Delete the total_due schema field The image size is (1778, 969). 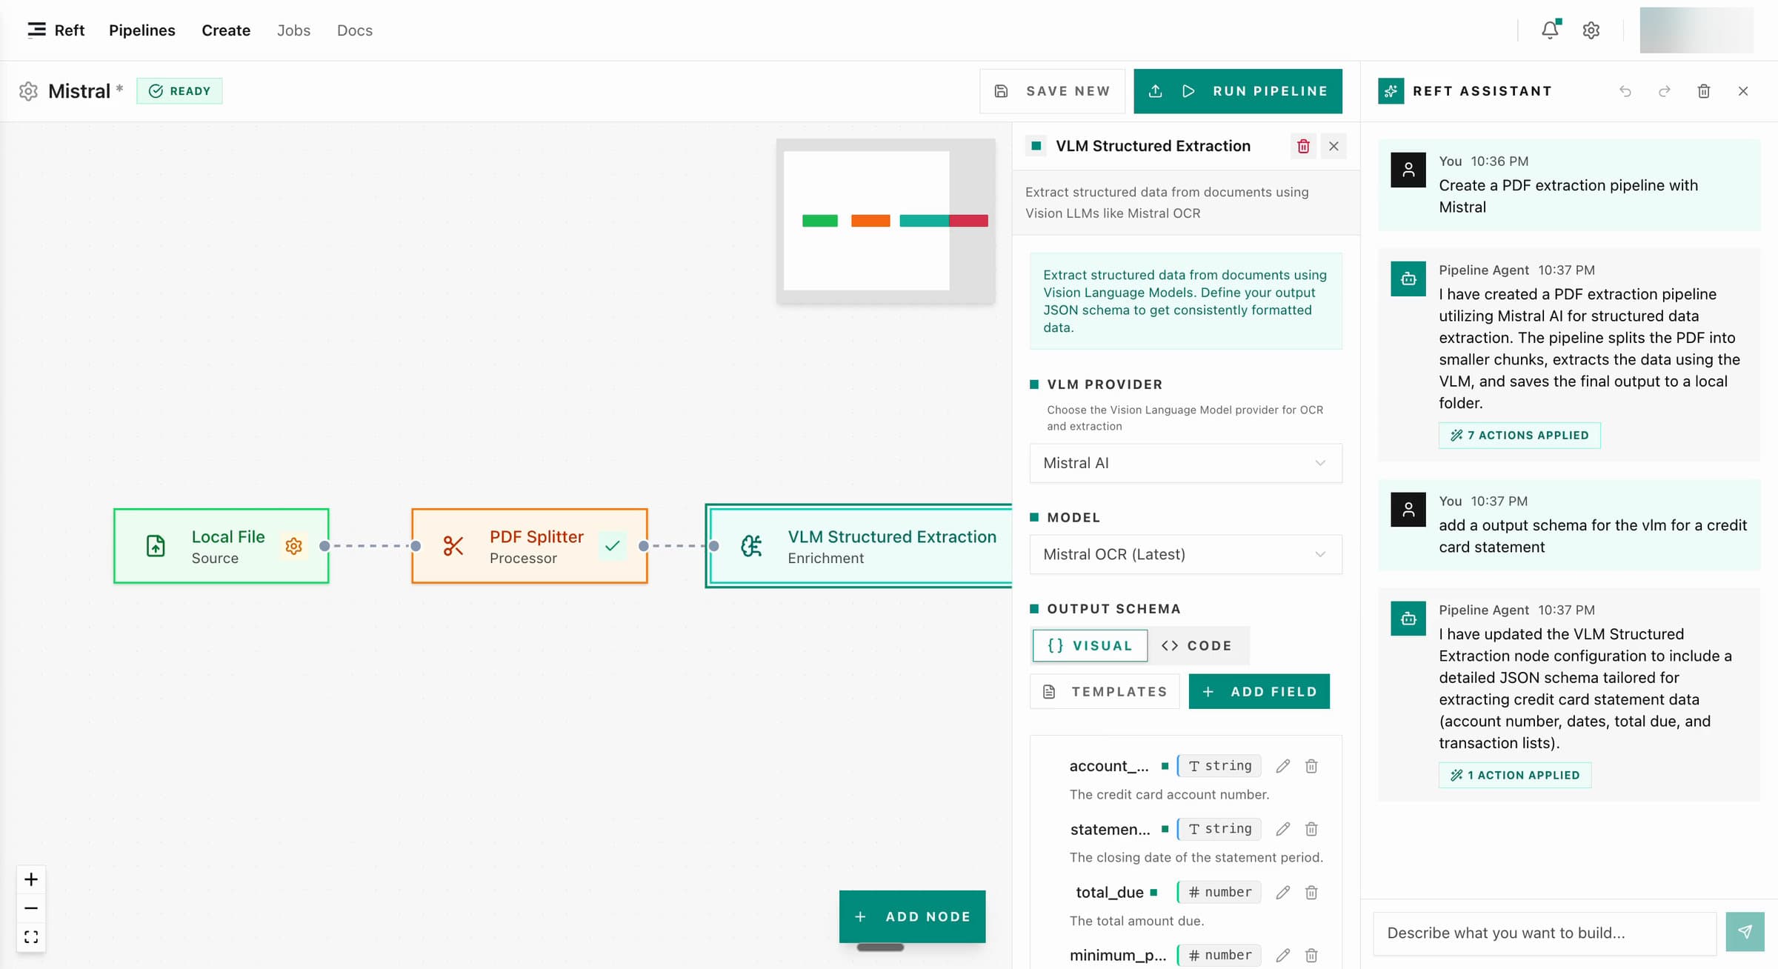tap(1311, 893)
